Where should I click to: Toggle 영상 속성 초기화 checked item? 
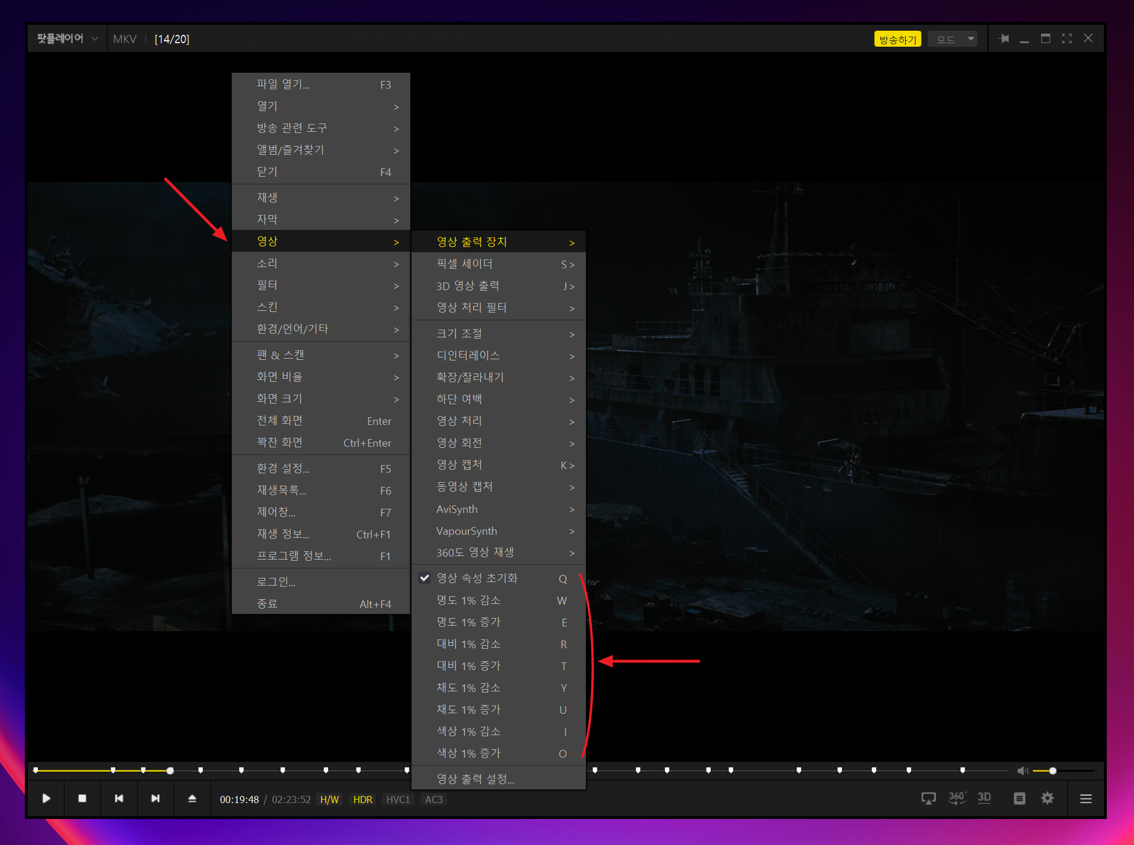(498, 578)
